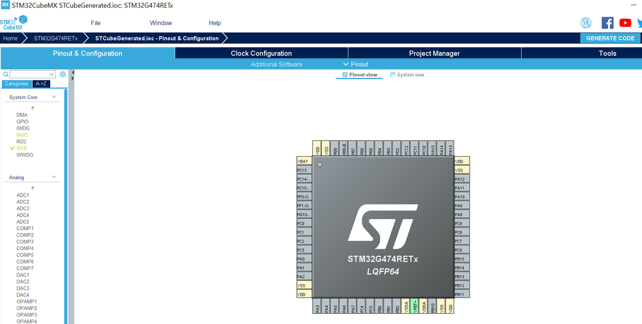This screenshot has height=324, width=642.
Task: Click the PA2 pin on chip
Action: (304, 276)
